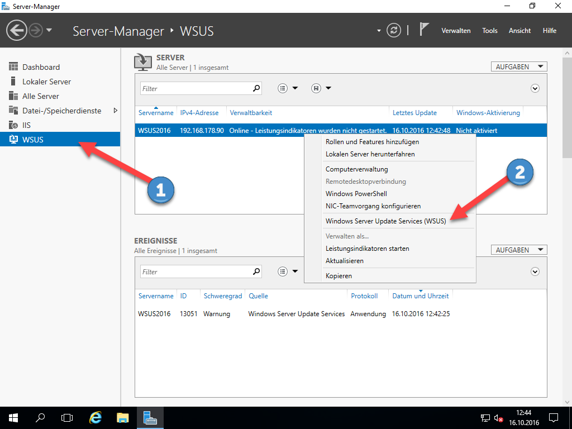Image resolution: width=572 pixels, height=429 pixels.
Task: Choose Computerverwaltung from context menu
Action: point(356,169)
